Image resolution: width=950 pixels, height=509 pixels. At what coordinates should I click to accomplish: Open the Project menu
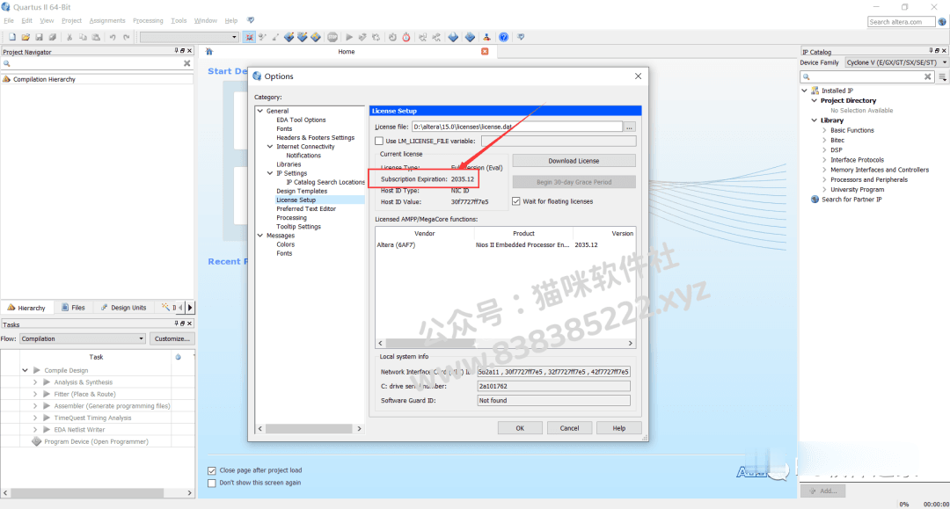click(x=71, y=20)
